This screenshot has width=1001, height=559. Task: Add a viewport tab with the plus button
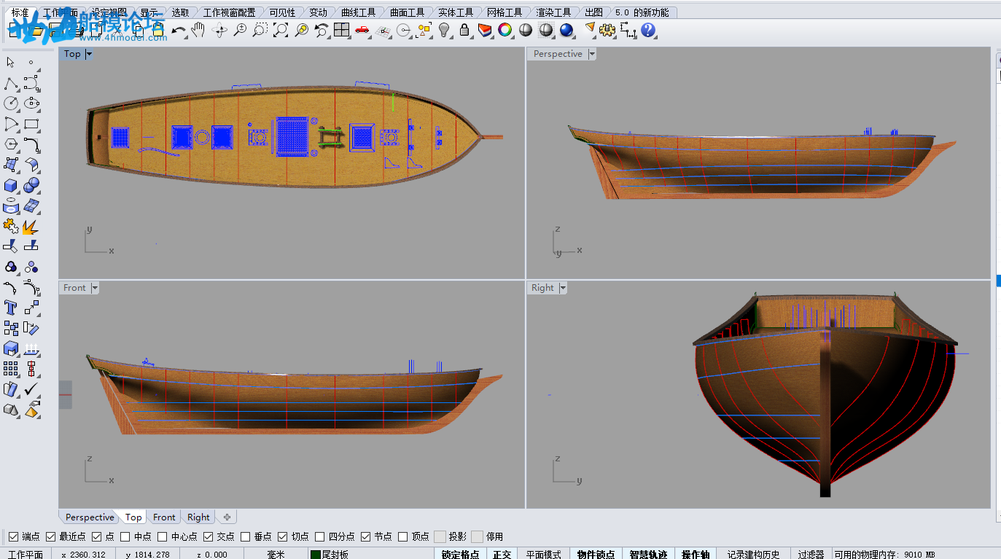pos(227,517)
